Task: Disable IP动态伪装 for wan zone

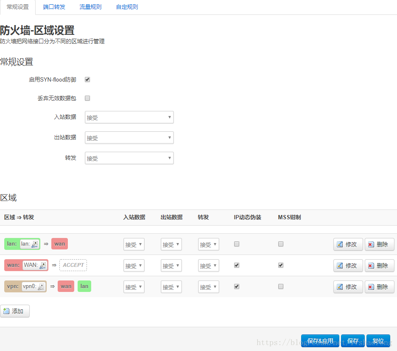Action: (237, 265)
